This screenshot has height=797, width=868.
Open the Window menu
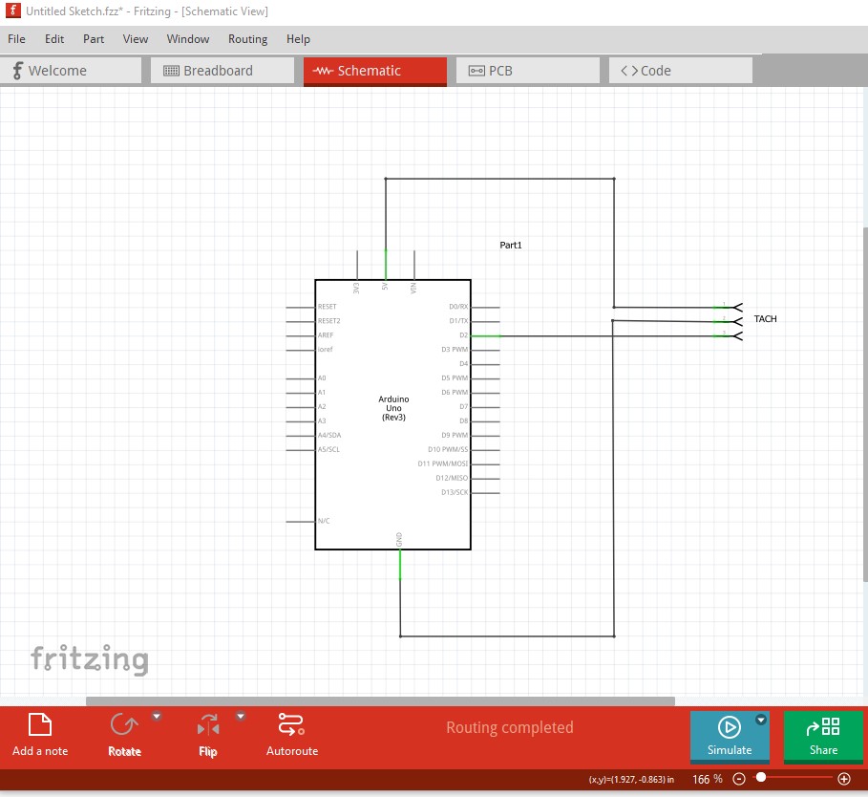tap(188, 39)
